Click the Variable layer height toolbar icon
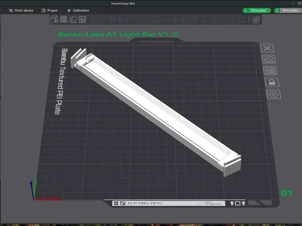The image size is (302, 226). coord(112,20)
